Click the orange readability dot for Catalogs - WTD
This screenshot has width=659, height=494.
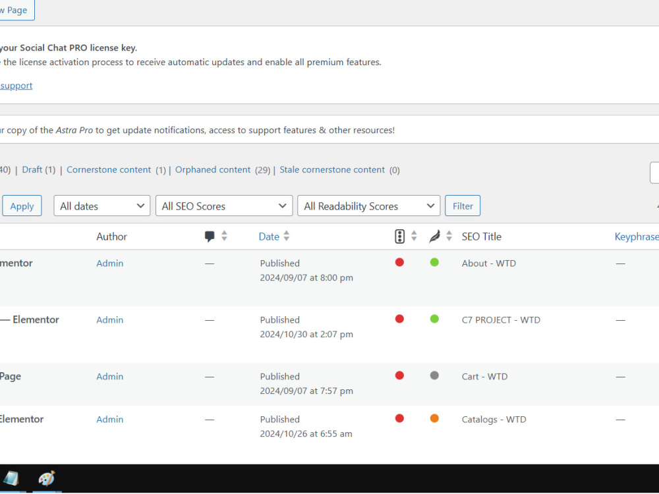(434, 418)
